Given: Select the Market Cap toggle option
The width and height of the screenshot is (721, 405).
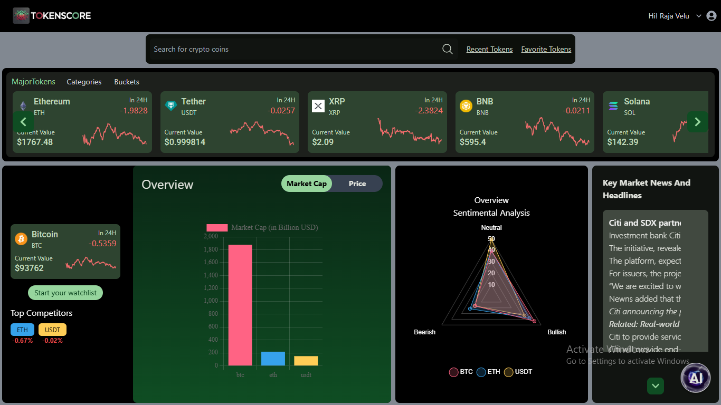Looking at the screenshot, I should (307, 184).
